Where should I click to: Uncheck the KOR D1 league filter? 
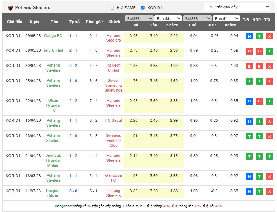click(143, 8)
